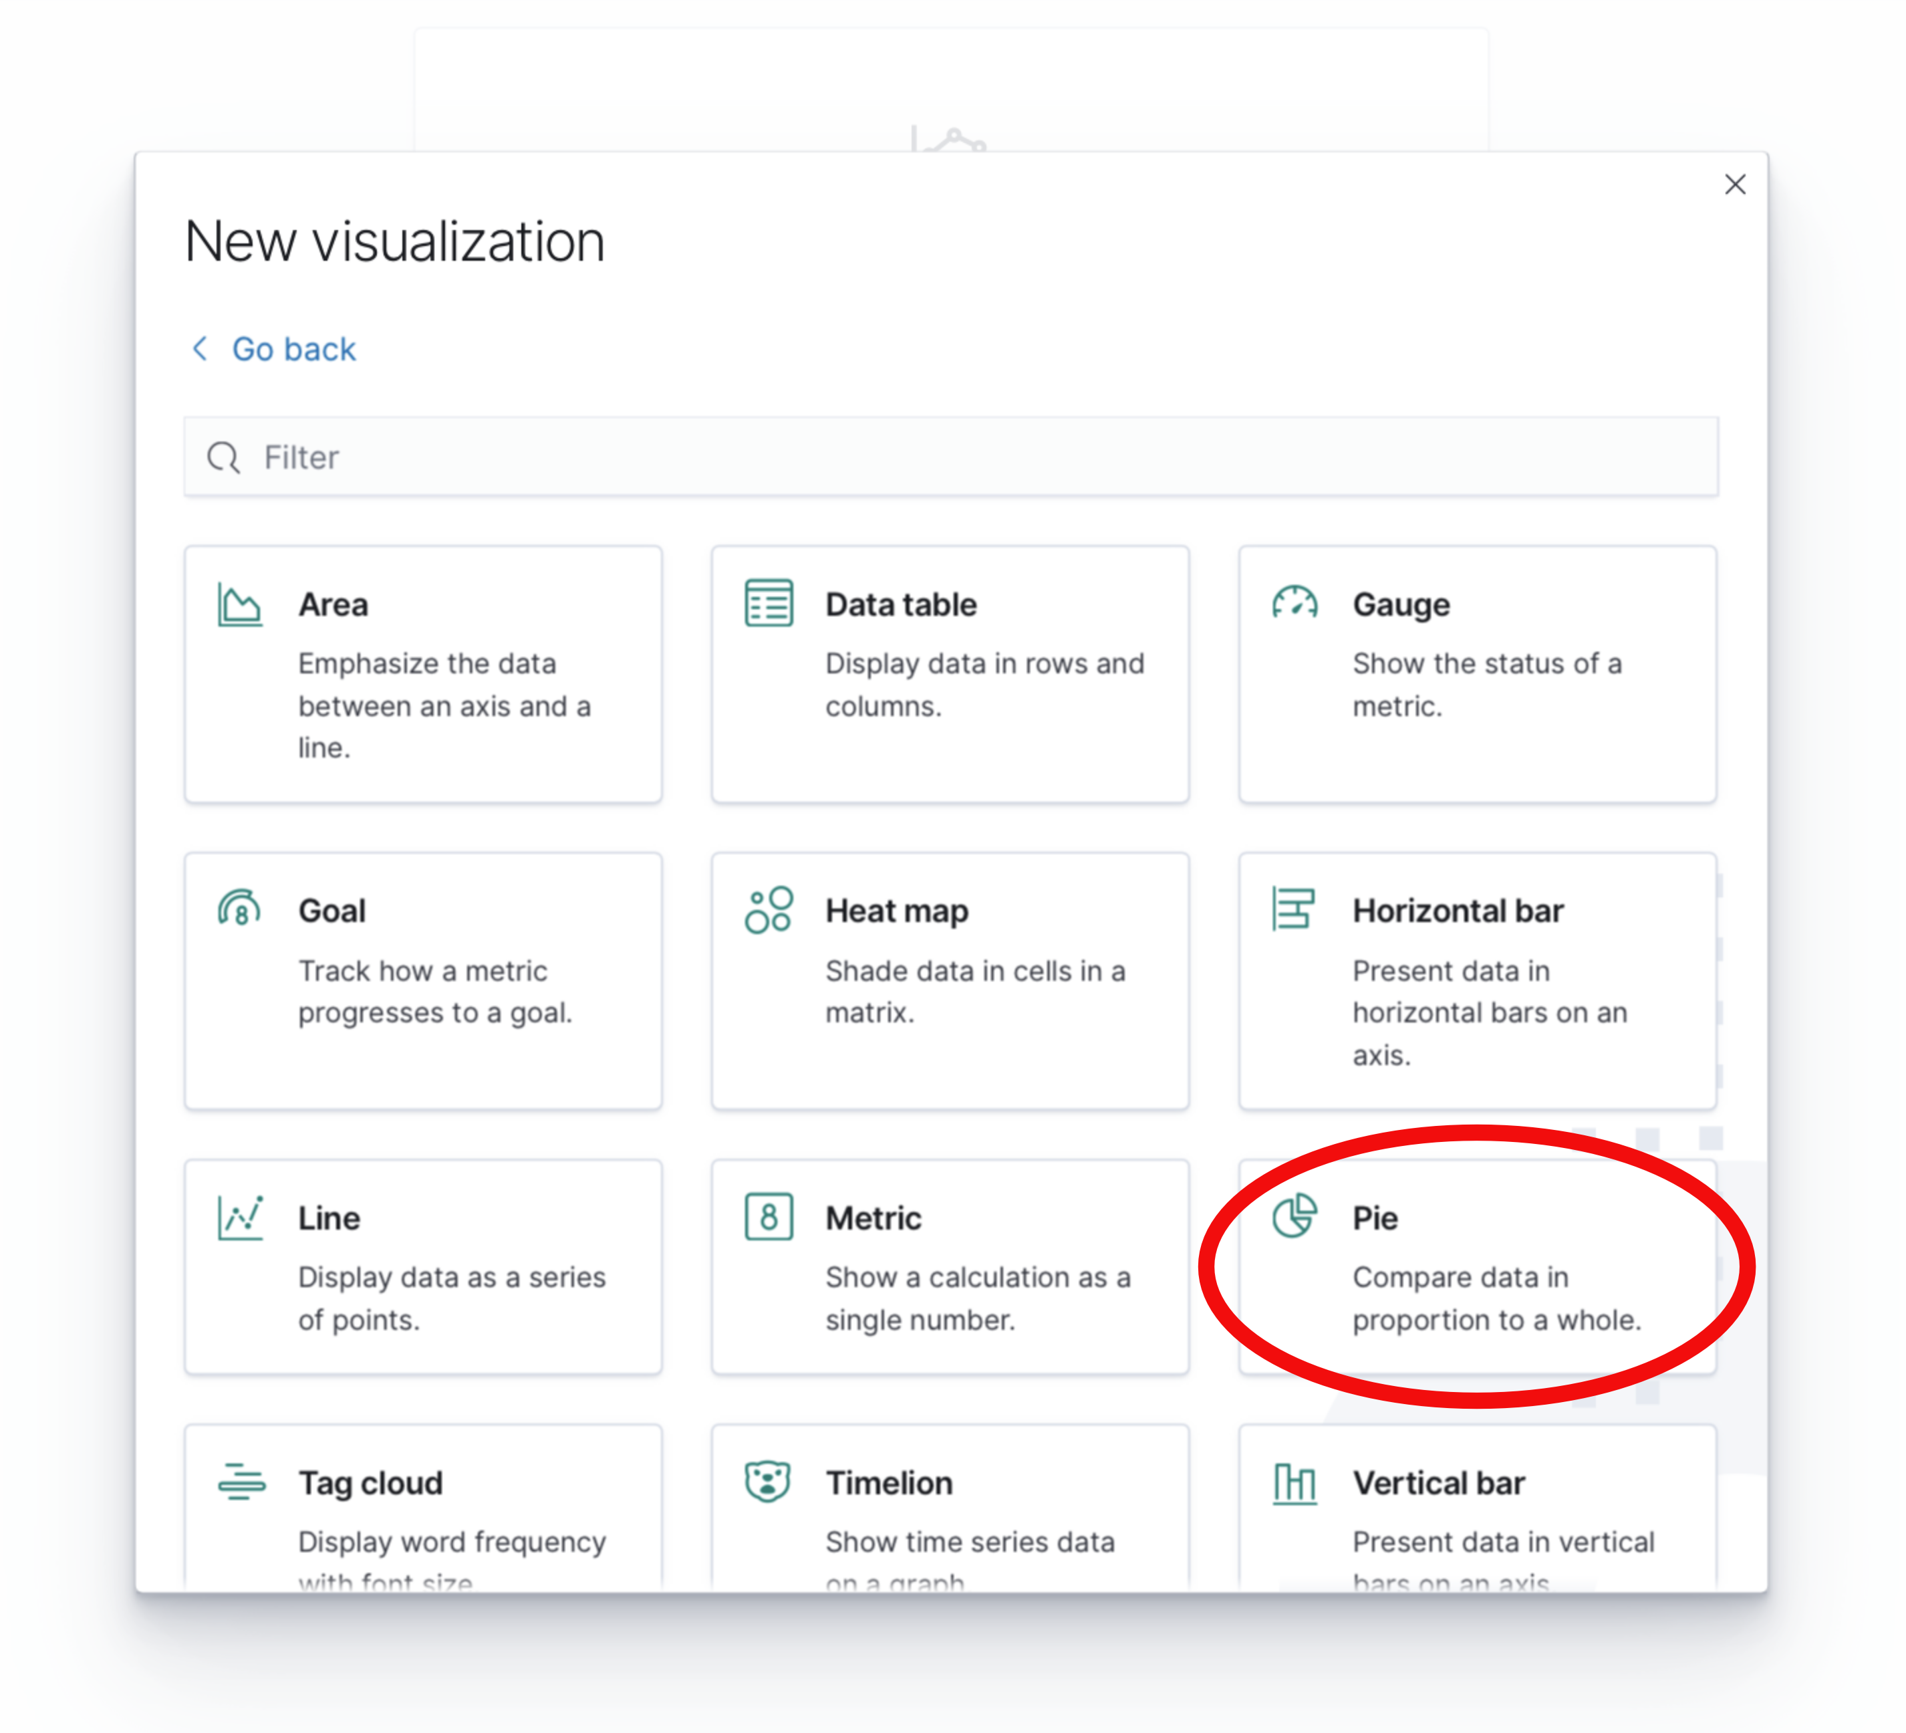Click the Tag cloud icon
Screen dimensions: 1906x1733
pyautogui.click(x=241, y=1482)
